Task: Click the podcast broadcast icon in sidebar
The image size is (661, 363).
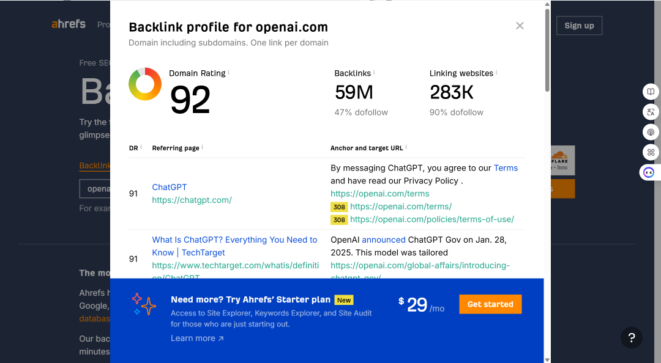Action: [x=651, y=132]
